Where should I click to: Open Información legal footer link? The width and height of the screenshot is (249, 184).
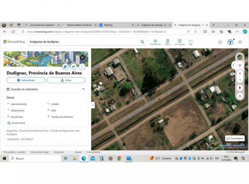[x=39, y=152]
